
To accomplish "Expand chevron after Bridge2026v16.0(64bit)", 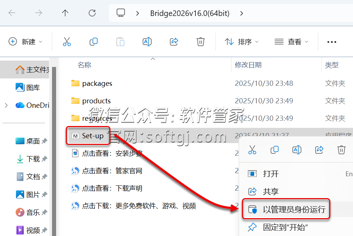I will [242, 13].
